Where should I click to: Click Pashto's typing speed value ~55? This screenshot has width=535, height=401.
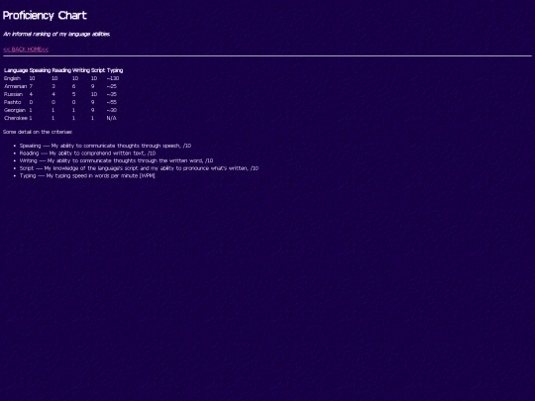(112, 102)
